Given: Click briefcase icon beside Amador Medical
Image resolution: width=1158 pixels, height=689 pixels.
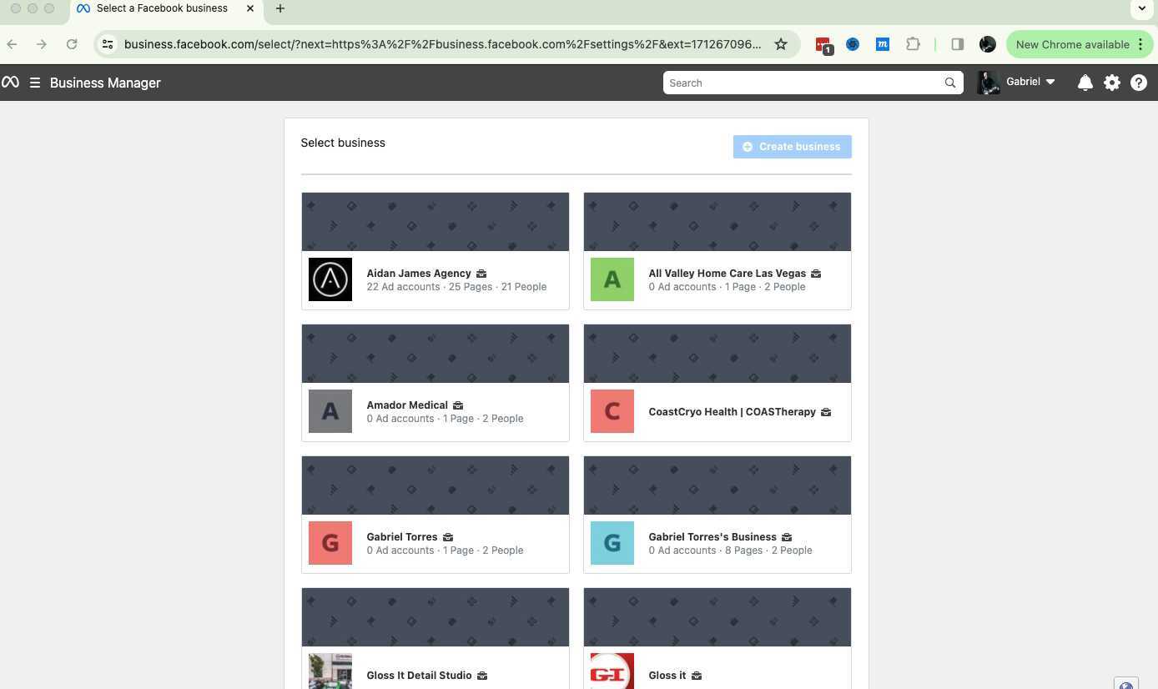Looking at the screenshot, I should (x=458, y=405).
